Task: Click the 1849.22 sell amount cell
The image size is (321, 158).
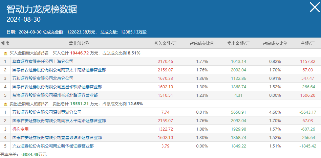Action: click(238, 146)
